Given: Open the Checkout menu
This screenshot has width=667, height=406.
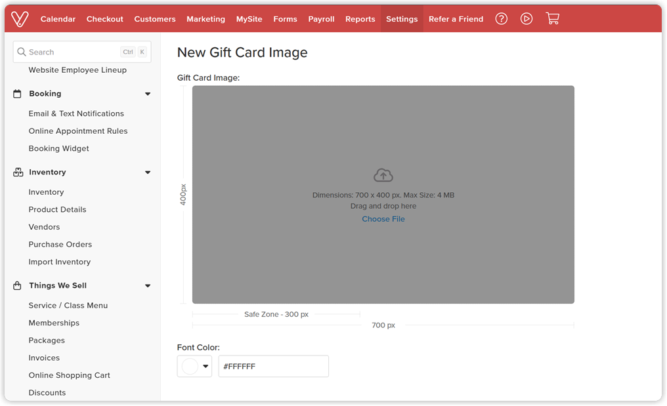Looking at the screenshot, I should pos(104,19).
